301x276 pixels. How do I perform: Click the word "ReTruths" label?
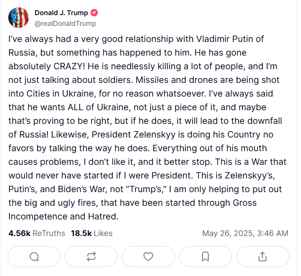(49, 233)
